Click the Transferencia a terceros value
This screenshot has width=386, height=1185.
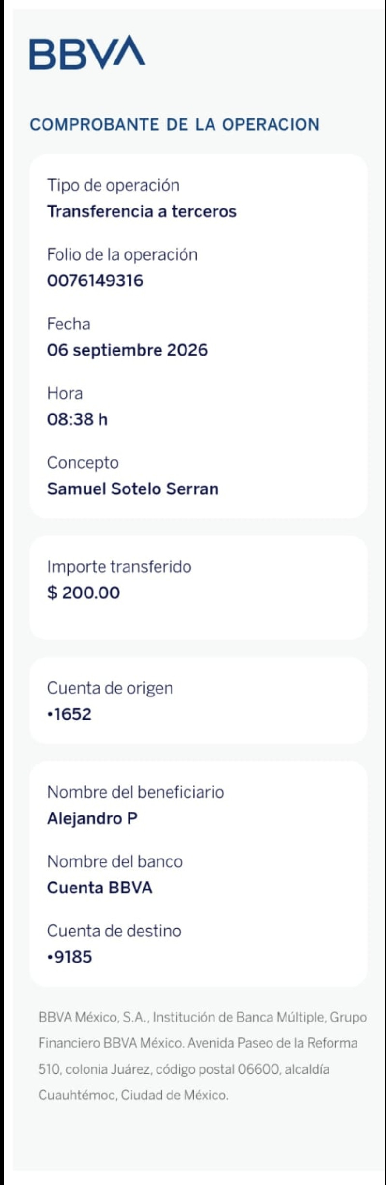[142, 211]
